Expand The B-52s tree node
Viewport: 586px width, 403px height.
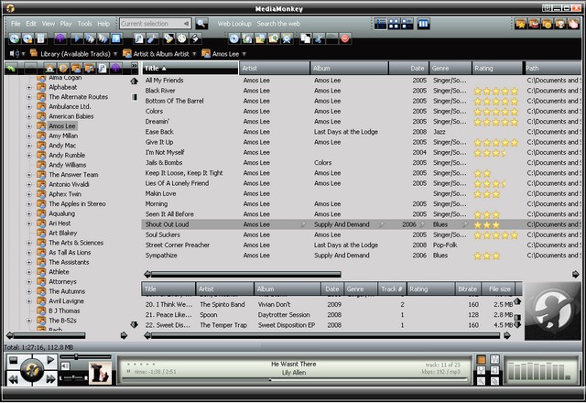click(x=28, y=321)
